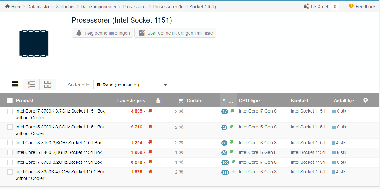Screen dimensions: 380x189
Task: Click rank badge 17 for i7 8700K
Action: 224,111
